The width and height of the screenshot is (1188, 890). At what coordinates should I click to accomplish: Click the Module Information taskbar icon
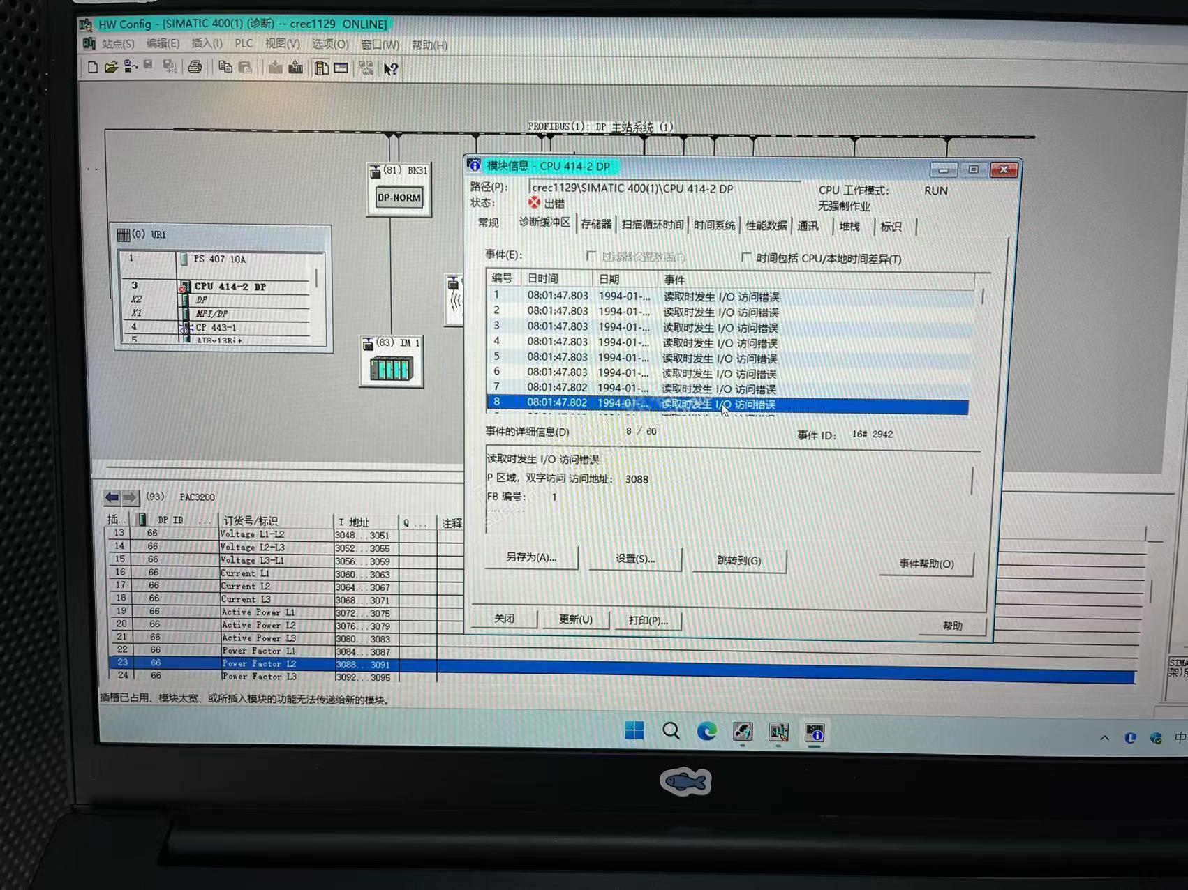[x=815, y=732]
